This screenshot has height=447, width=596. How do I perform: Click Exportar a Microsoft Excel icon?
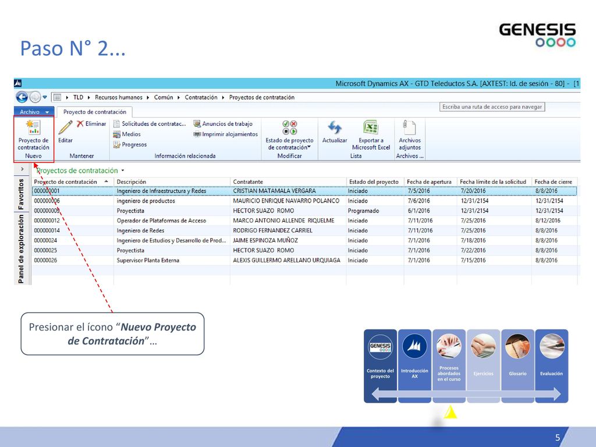(371, 127)
